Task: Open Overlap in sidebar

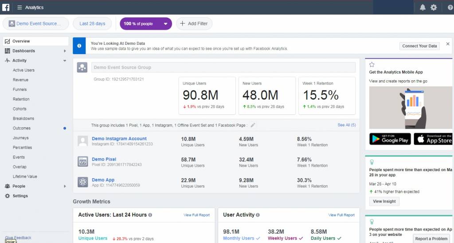Action: [20, 167]
